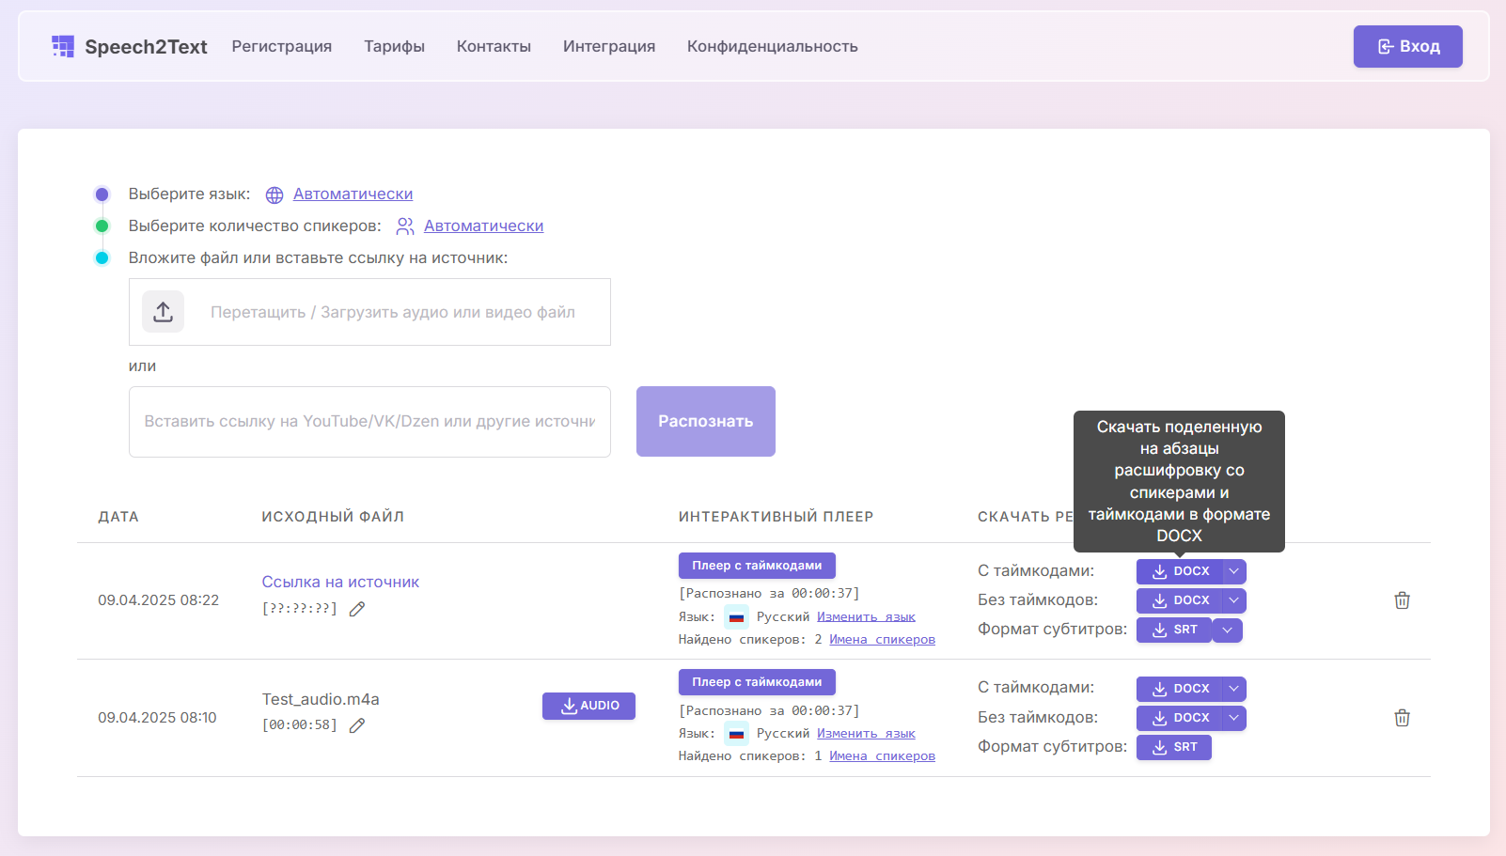The image size is (1506, 856).
Task: Click the Russian flag icon for Test_audio.m4a
Action: pos(734,733)
